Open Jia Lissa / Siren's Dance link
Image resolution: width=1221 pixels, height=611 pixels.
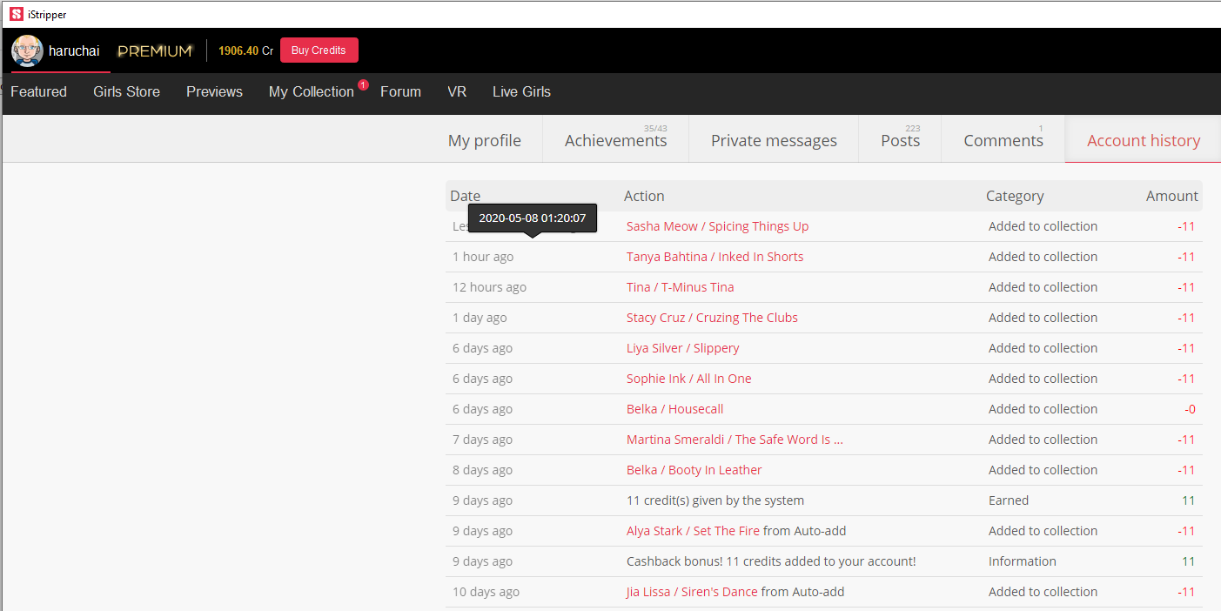(692, 592)
